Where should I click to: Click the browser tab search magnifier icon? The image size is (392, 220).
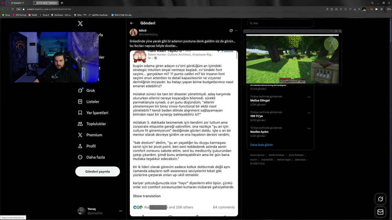click(372, 3)
